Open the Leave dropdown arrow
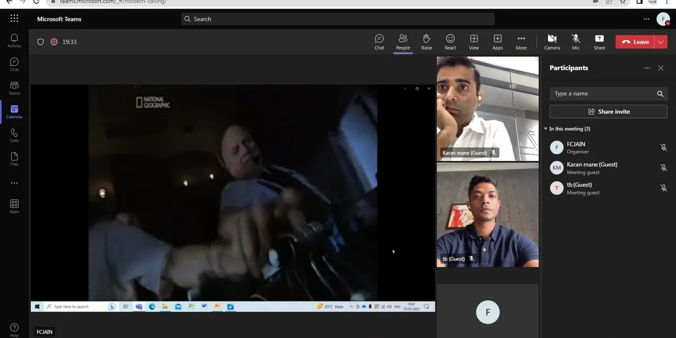The image size is (676, 338). click(x=660, y=42)
